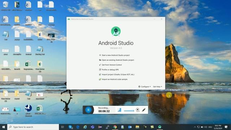Click plus icon beside Start a new project
The height and width of the screenshot is (130, 231).
click(100, 55)
